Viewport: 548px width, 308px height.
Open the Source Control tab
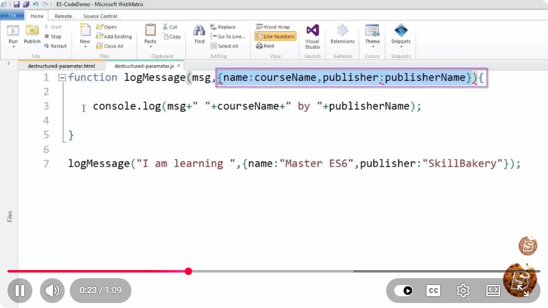coord(100,16)
